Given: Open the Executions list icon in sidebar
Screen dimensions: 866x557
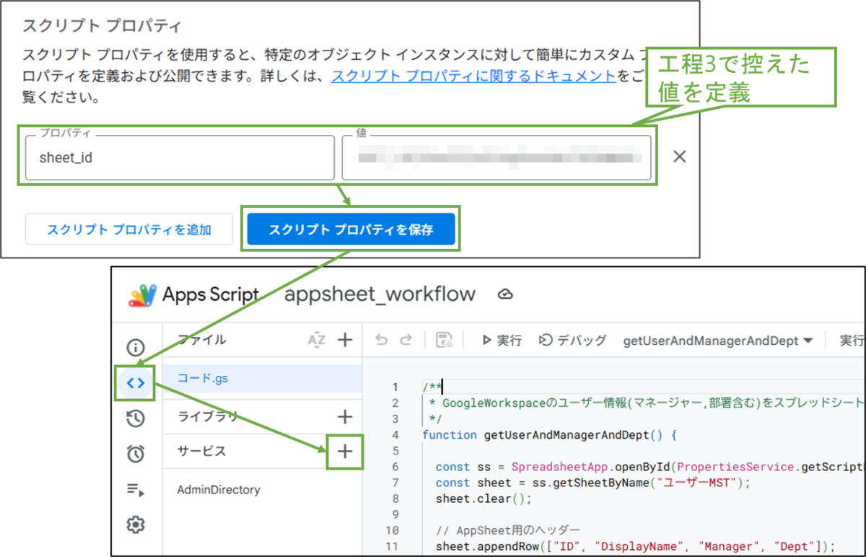Looking at the screenshot, I should point(136,490).
